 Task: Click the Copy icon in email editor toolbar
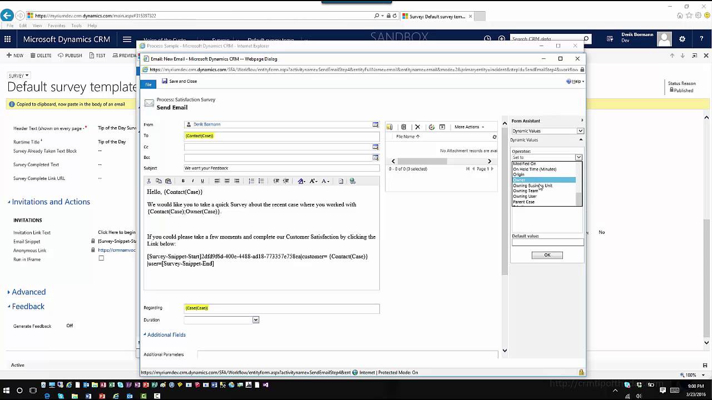[159, 181]
